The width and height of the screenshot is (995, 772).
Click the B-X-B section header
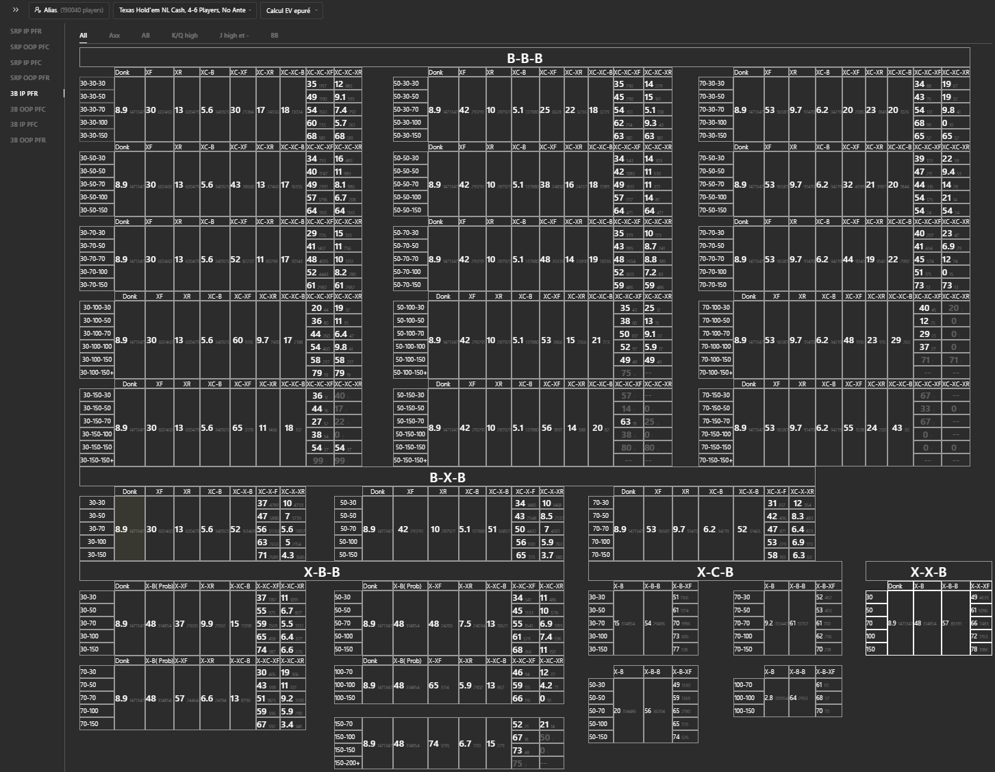coord(447,477)
